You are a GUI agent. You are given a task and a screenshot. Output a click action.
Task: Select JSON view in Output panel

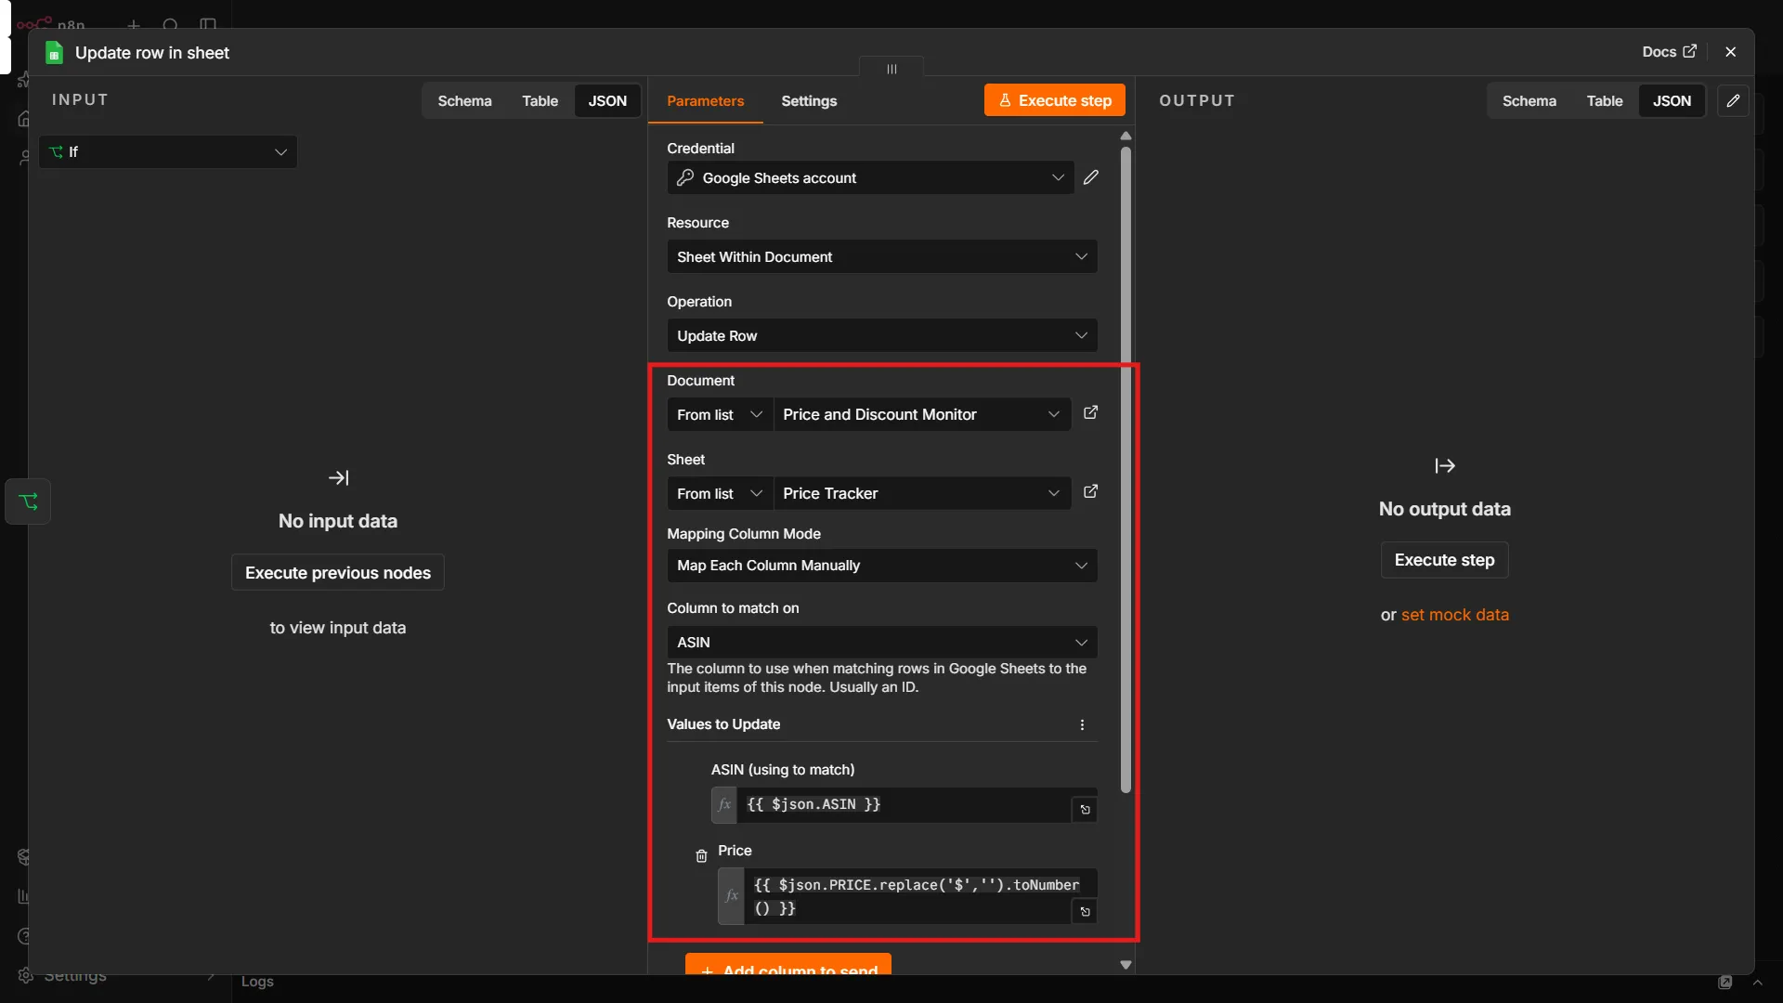point(1672,100)
